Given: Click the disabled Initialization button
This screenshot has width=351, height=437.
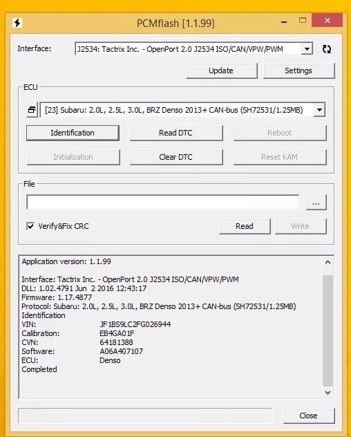Looking at the screenshot, I should pyautogui.click(x=73, y=157).
